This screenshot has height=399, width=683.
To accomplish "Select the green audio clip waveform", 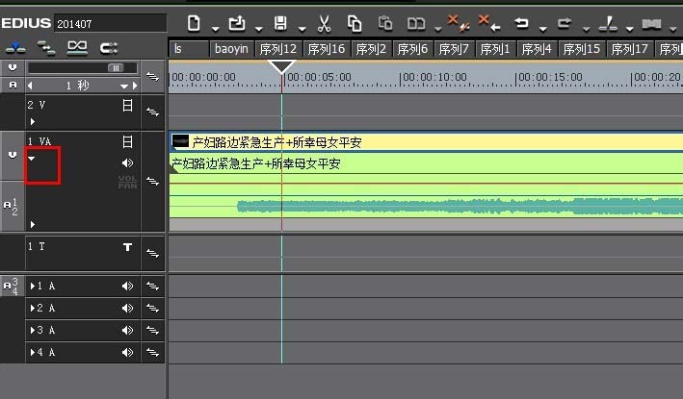I will coord(426,185).
